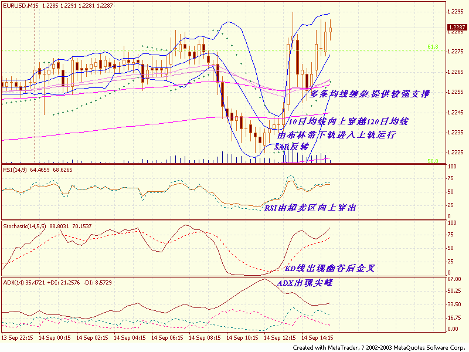Select the +DI: 21.2576 reading

(64, 283)
